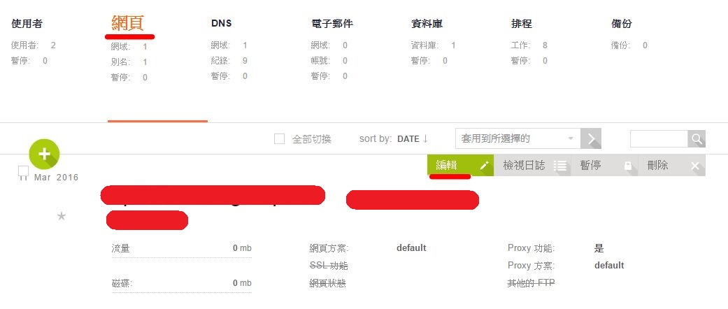Click the list icon on 檢視日誌
The height and width of the screenshot is (309, 728).
click(560, 166)
